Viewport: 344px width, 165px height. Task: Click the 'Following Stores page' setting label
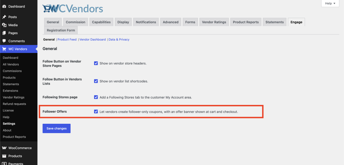click(x=60, y=97)
